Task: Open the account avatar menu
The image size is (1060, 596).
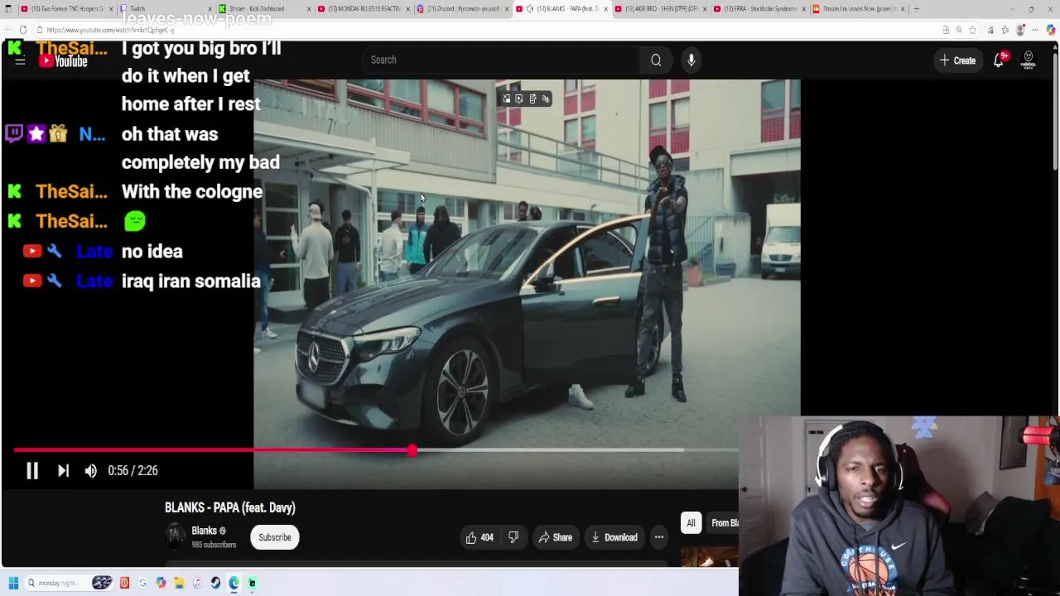Action: (x=1029, y=60)
